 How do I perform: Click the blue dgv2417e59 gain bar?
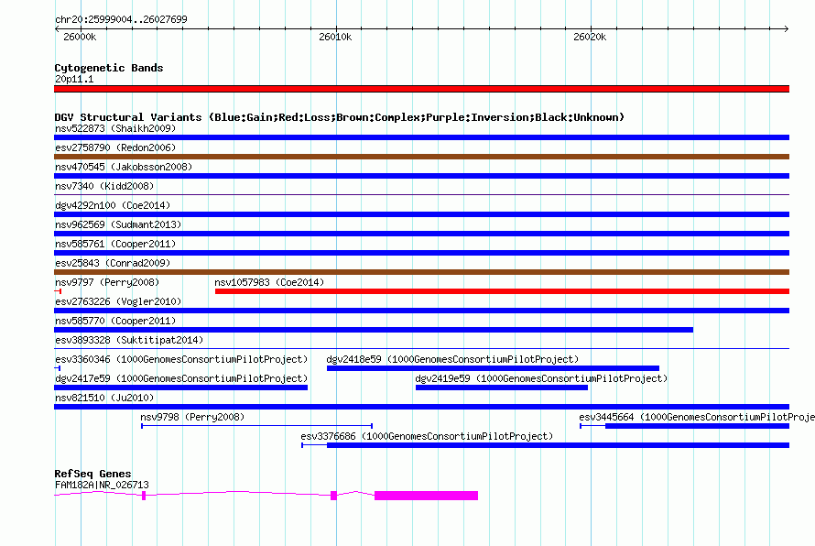click(181, 388)
